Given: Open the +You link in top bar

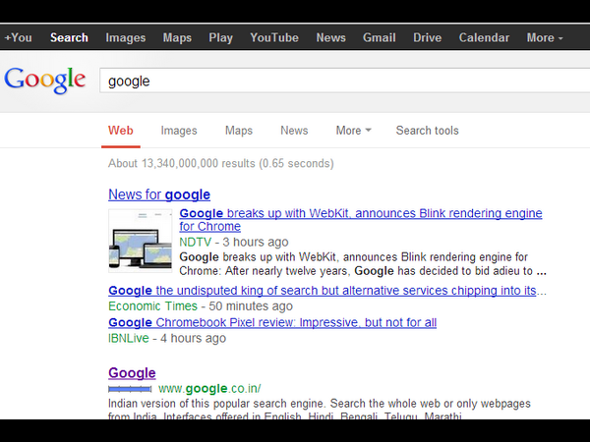Looking at the screenshot, I should tap(18, 37).
